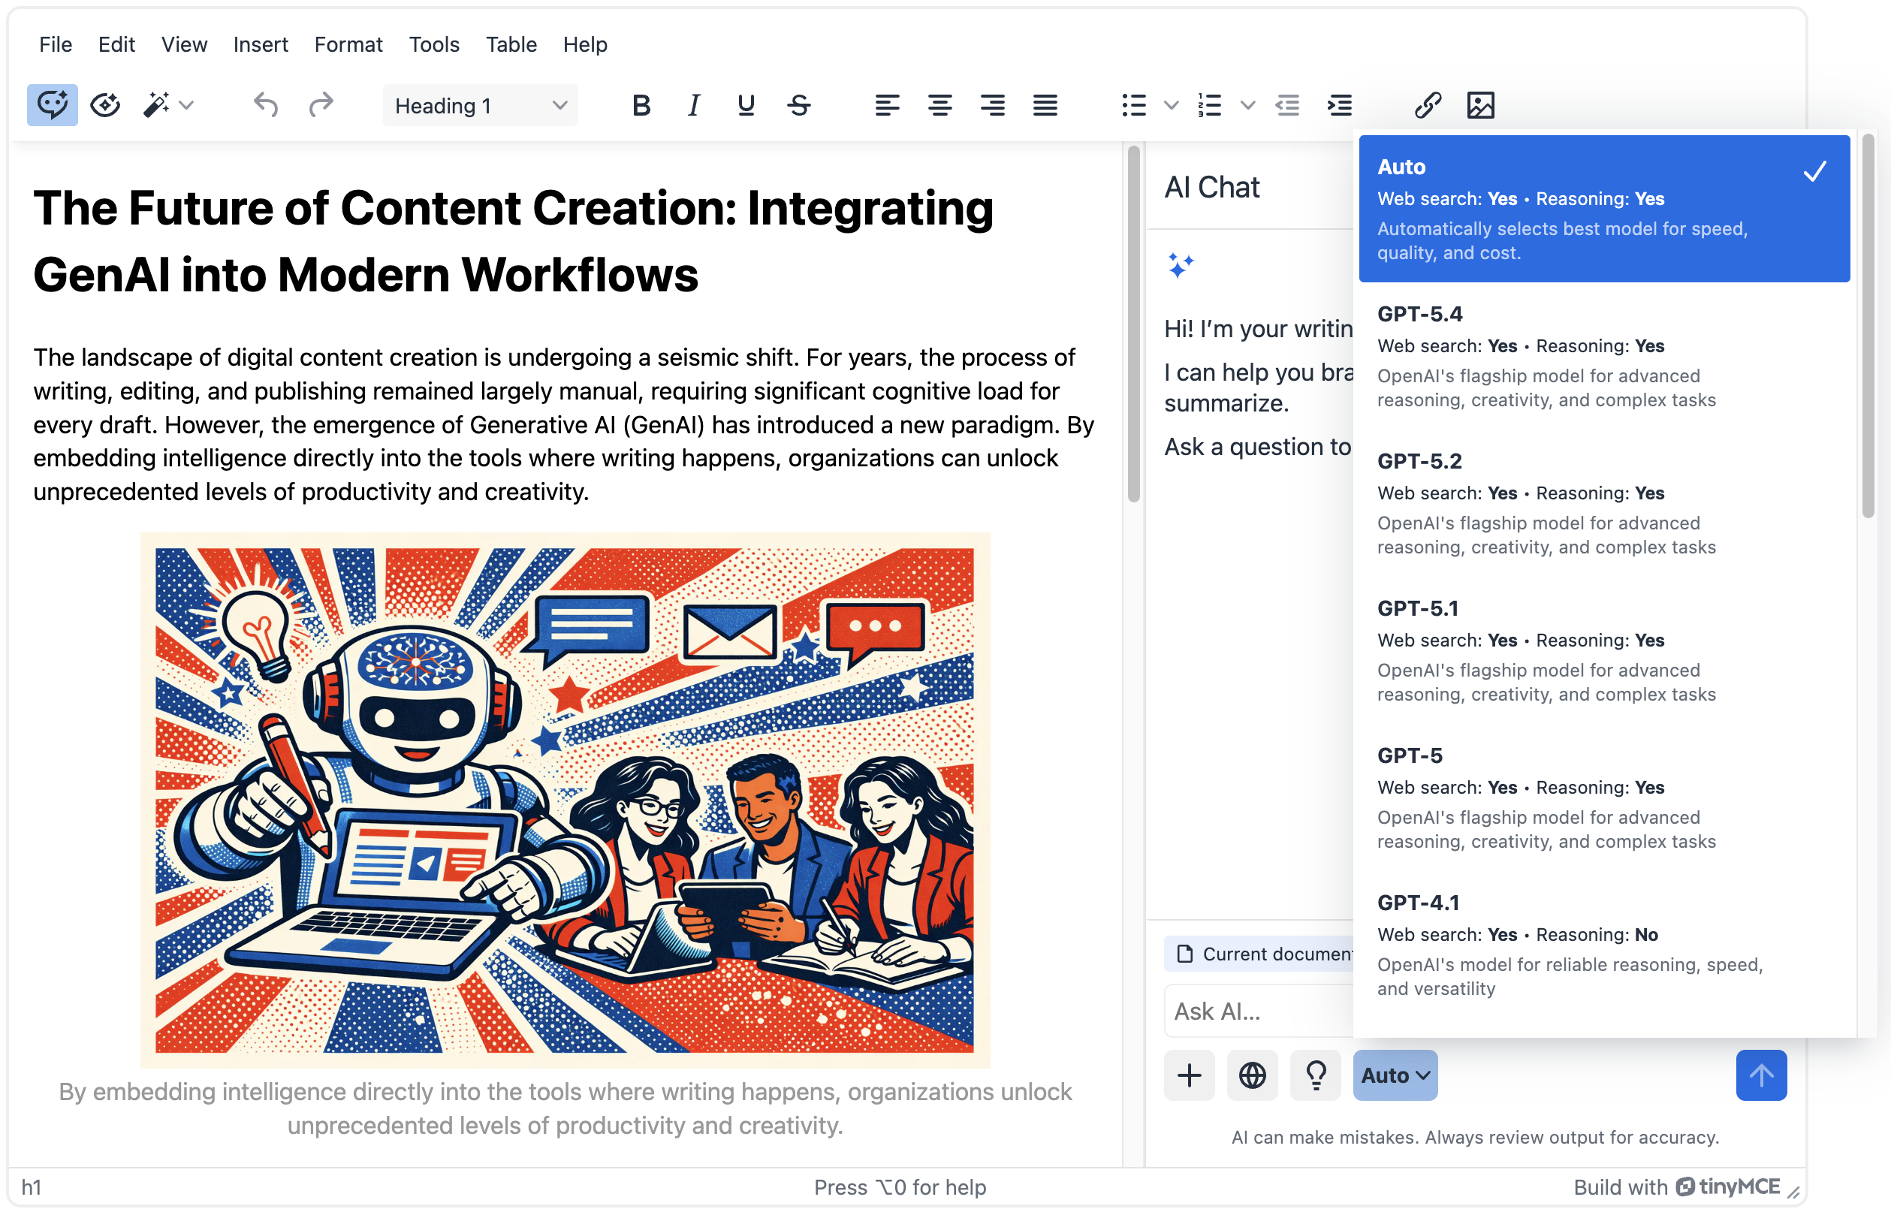Open the Heading 1 block format dropdown

click(480, 105)
